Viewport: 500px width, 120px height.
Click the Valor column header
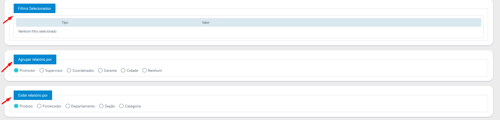coord(206,23)
